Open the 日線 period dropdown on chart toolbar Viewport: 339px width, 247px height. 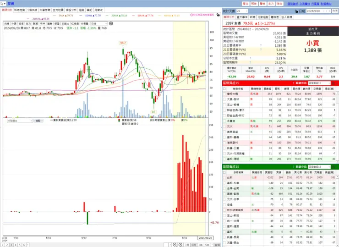click(99, 23)
